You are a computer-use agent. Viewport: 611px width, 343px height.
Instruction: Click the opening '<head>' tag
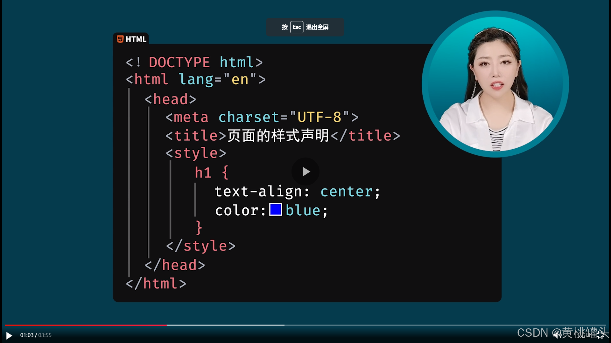coord(171,99)
